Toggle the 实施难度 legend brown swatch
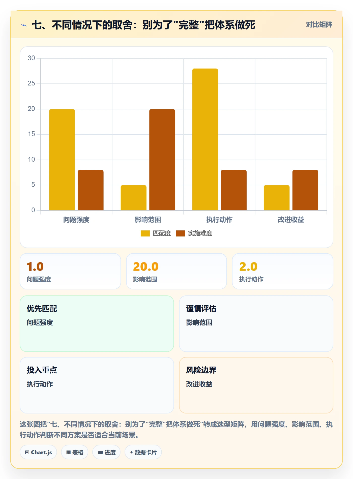Viewport: 353px width, 479px height. click(181, 233)
